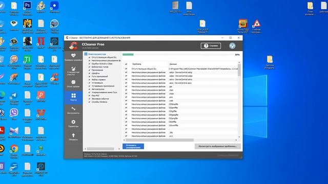
Task: Click right arrow of checklist panel scrollbar
Action: click(119, 149)
